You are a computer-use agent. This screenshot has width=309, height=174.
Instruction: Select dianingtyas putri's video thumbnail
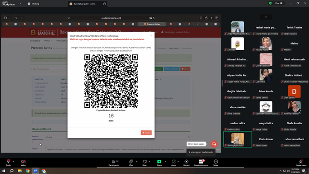coord(238,139)
